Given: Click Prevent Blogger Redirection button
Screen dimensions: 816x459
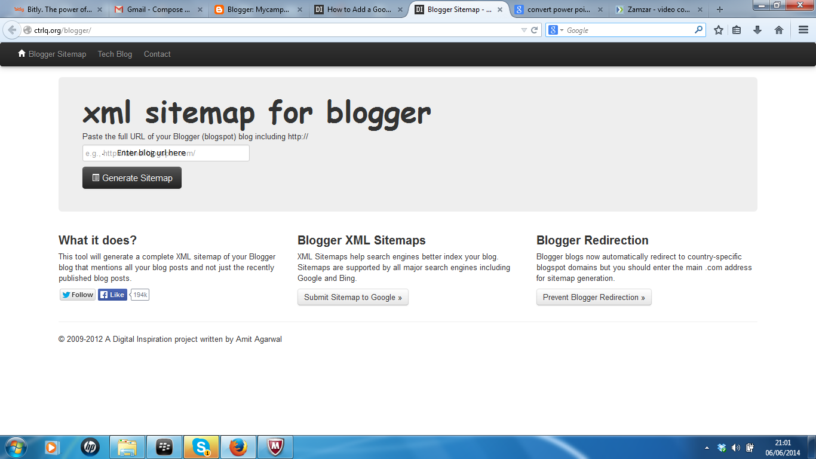Looking at the screenshot, I should [x=594, y=297].
